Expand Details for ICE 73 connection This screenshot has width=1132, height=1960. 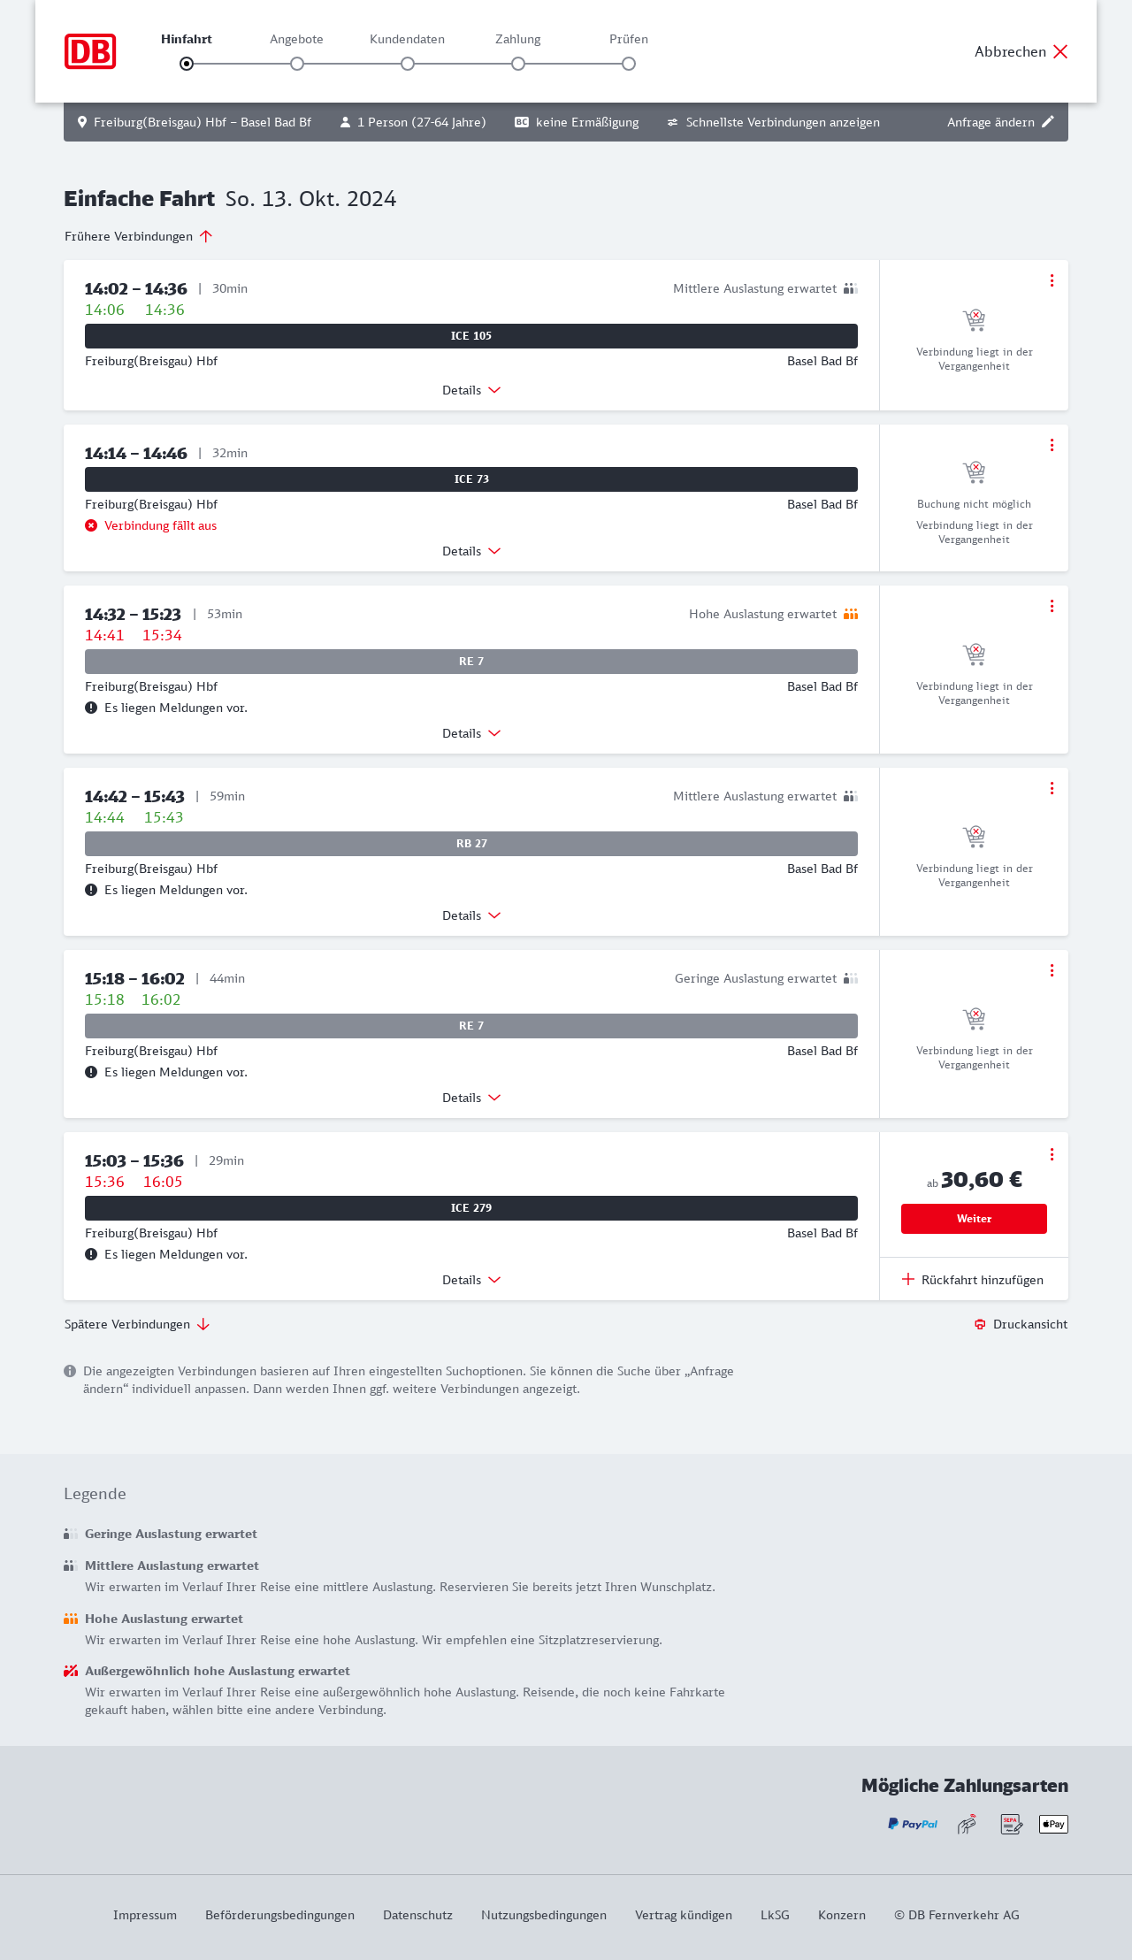[x=471, y=551]
